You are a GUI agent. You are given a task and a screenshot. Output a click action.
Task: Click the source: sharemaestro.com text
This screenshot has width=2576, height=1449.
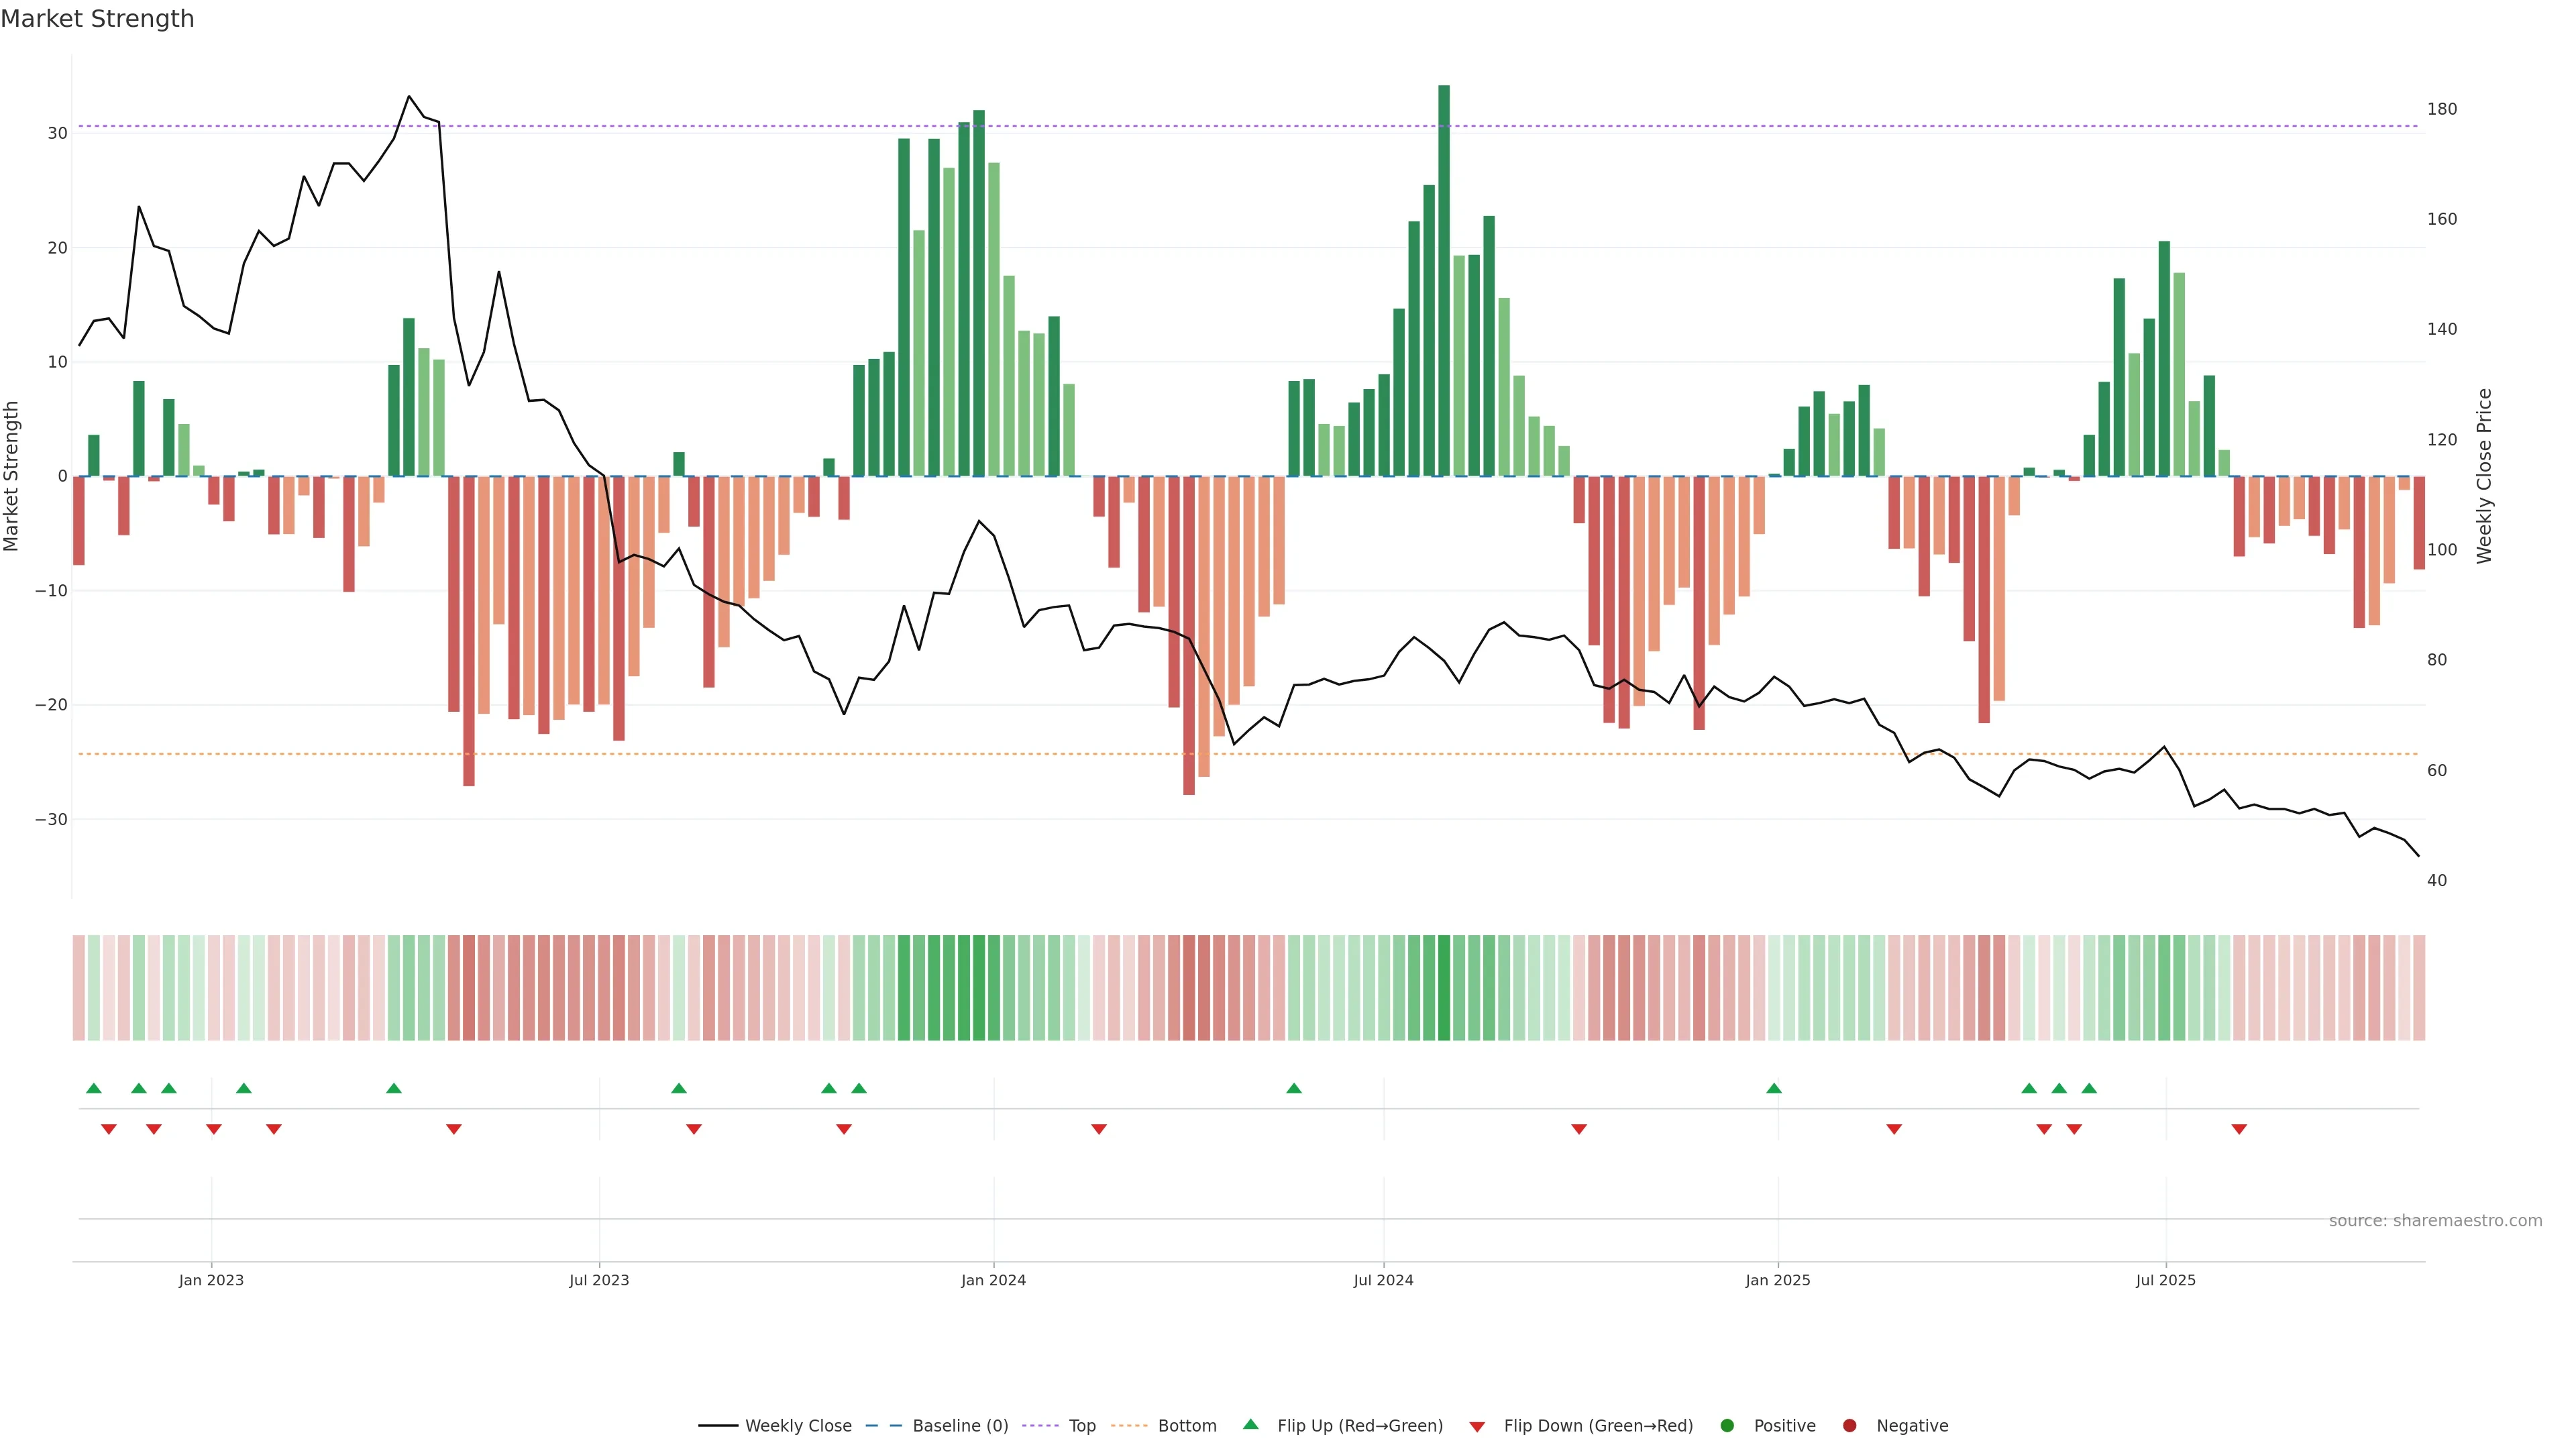click(x=2435, y=1220)
